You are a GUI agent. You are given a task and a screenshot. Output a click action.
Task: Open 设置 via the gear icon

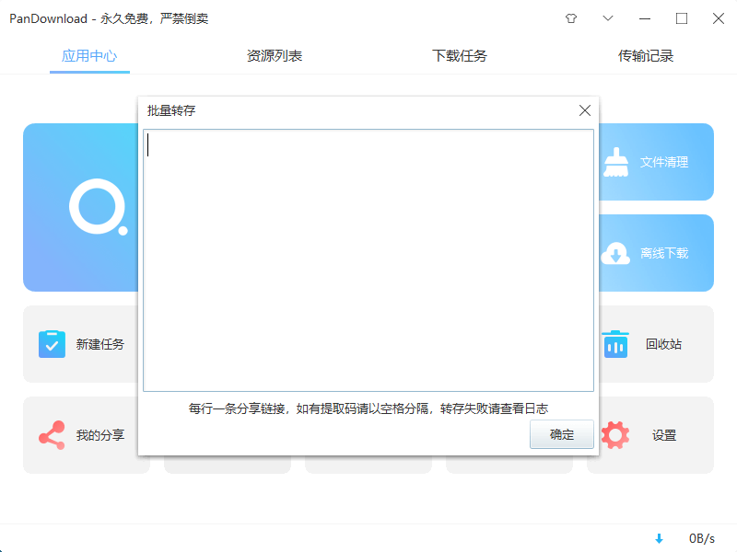(614, 434)
